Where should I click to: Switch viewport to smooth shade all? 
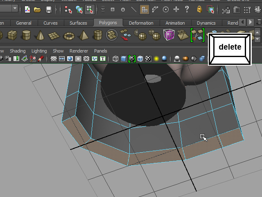coord(124,59)
